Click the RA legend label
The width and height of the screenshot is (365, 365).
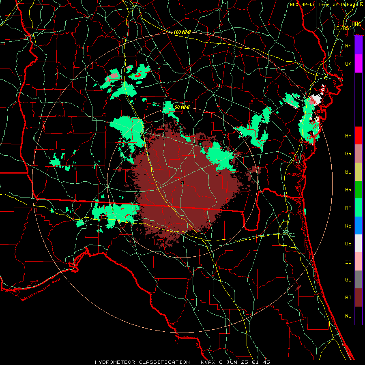(348, 208)
